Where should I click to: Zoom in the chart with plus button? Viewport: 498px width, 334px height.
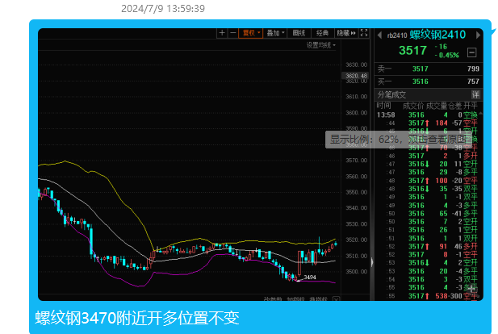click(x=222, y=33)
